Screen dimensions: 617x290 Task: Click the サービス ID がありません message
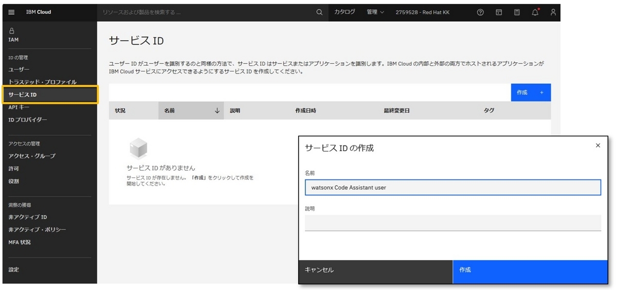click(161, 168)
